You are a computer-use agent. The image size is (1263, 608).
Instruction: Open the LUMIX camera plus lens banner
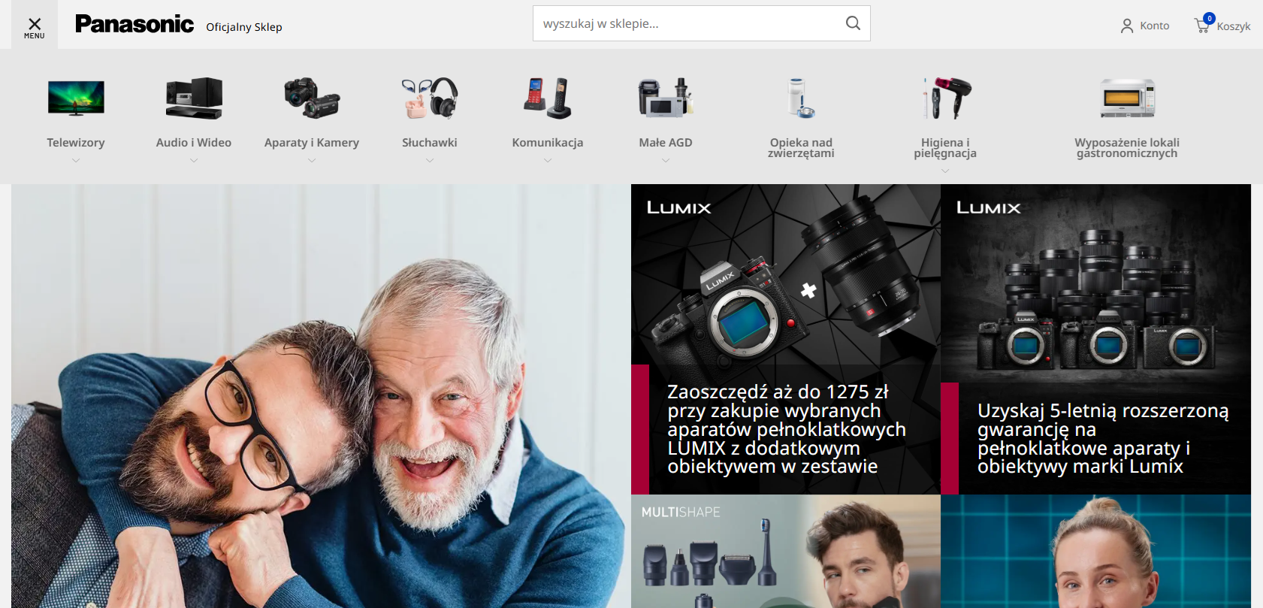tap(786, 339)
